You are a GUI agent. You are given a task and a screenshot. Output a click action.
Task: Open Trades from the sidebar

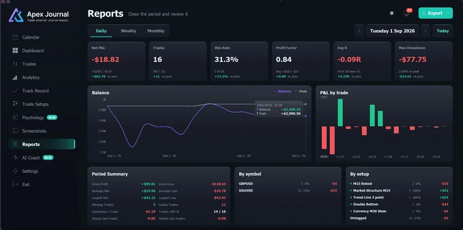coord(42,64)
